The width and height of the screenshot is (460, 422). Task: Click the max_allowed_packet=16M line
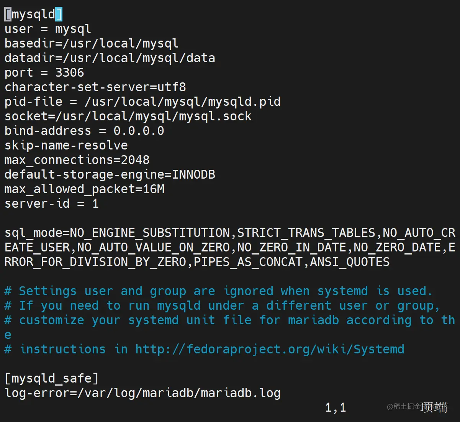(84, 189)
